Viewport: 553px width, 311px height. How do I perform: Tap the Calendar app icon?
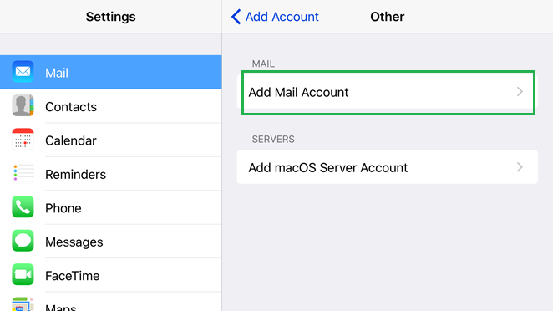23,139
